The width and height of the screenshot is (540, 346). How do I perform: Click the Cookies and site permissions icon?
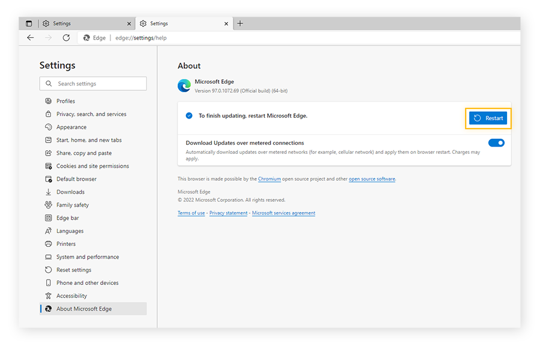point(48,166)
